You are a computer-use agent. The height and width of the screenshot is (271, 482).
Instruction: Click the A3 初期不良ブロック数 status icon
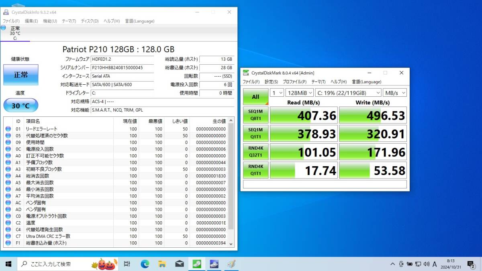(8, 169)
